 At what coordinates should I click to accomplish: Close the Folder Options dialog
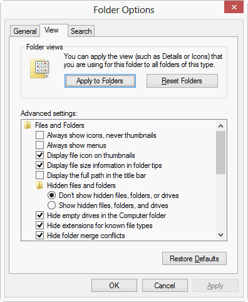tap(234, 8)
